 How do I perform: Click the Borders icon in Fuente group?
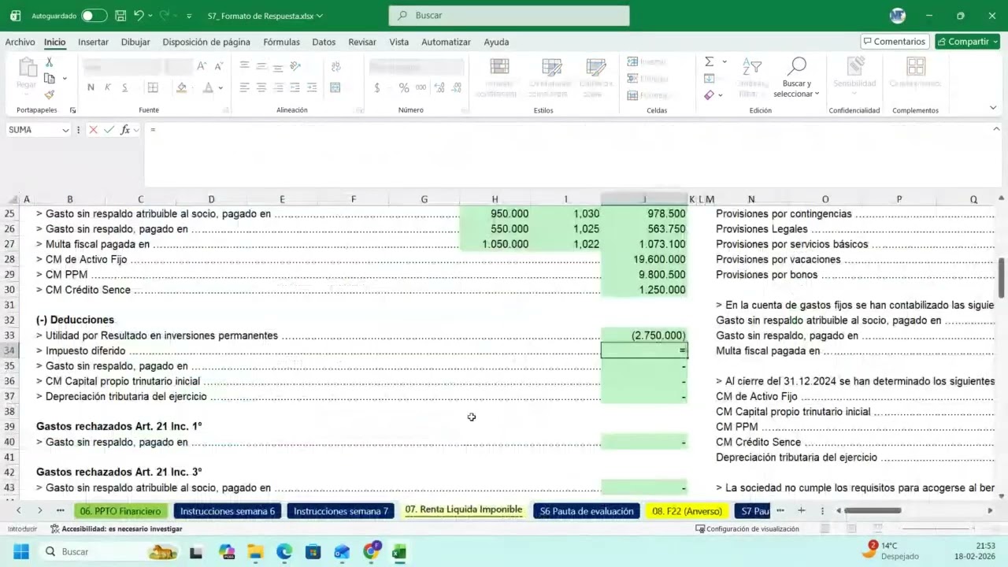point(153,87)
